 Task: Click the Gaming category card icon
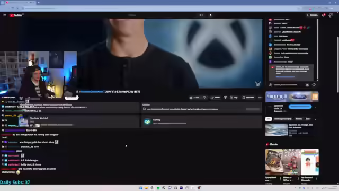click(x=147, y=122)
